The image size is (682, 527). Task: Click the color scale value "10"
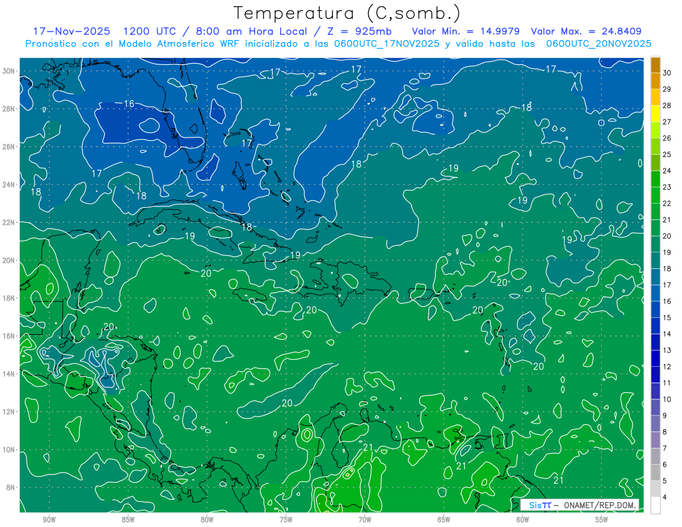667,400
